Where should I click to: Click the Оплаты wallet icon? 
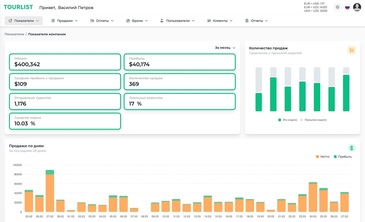[x=92, y=21]
